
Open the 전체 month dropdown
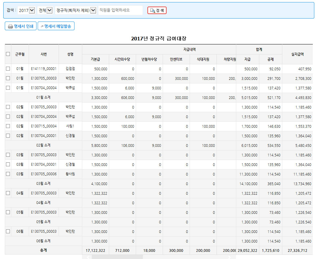click(x=45, y=10)
